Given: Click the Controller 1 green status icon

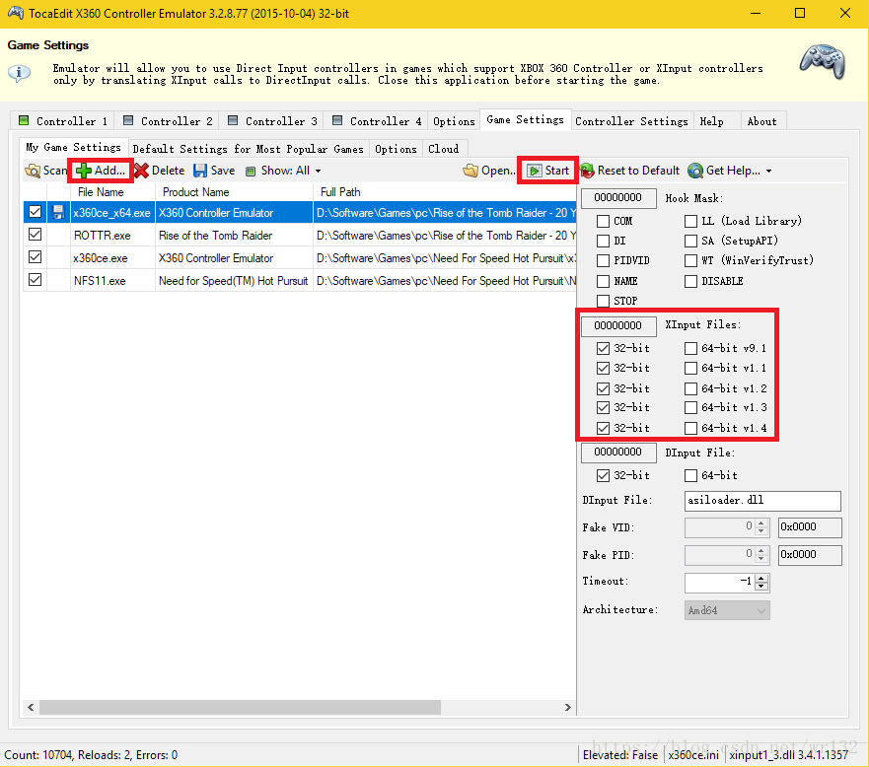Looking at the screenshot, I should 24,120.
